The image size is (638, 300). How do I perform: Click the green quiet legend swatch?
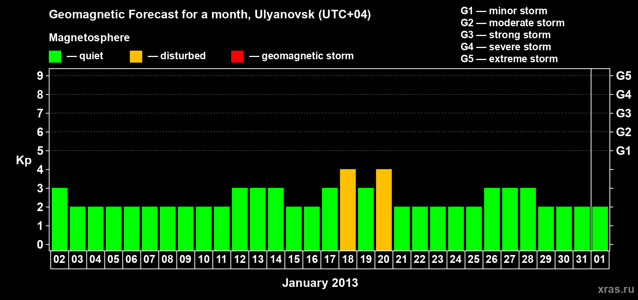(x=55, y=57)
